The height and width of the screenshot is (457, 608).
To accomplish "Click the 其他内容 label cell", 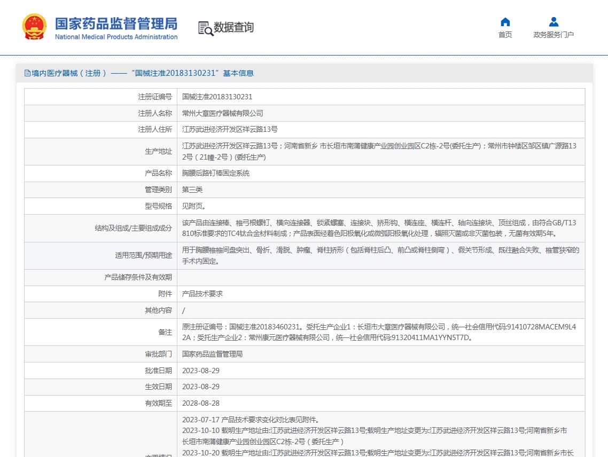I will (101, 311).
